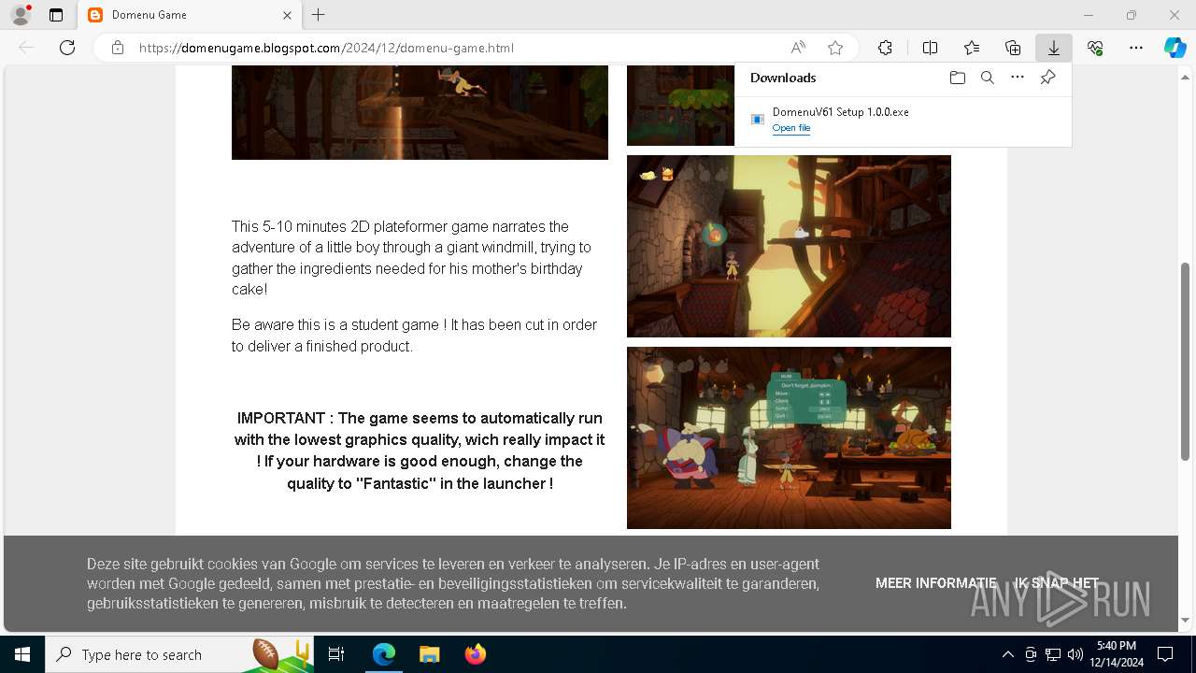The image size is (1196, 673).
Task: Open volume control tray icon
Action: (x=1075, y=654)
